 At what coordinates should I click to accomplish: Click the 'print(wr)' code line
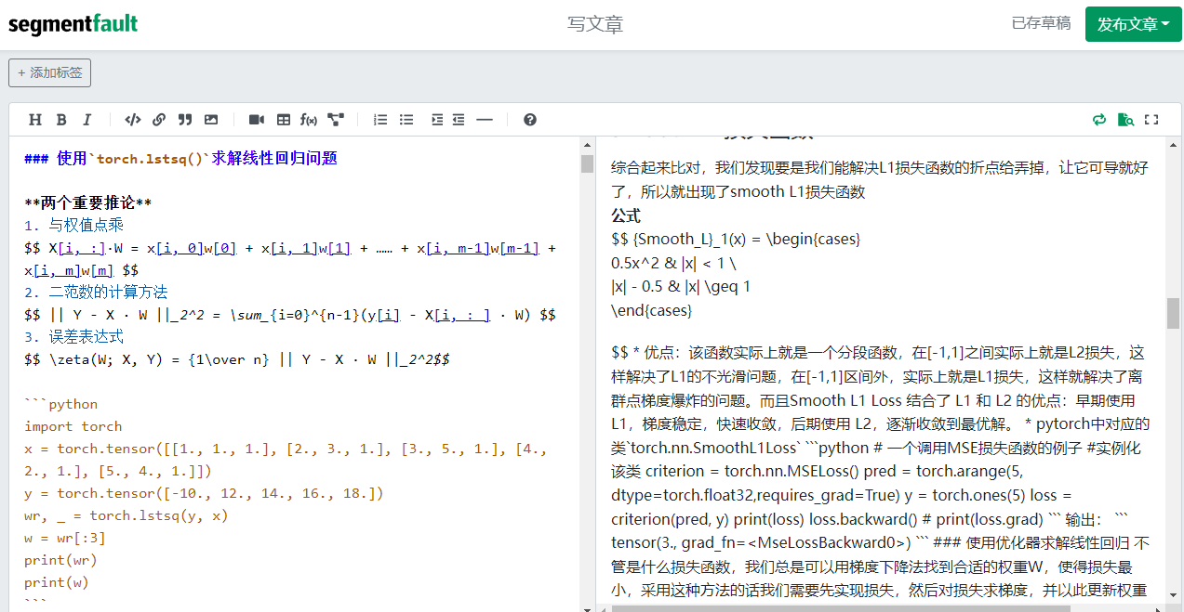tap(60, 560)
